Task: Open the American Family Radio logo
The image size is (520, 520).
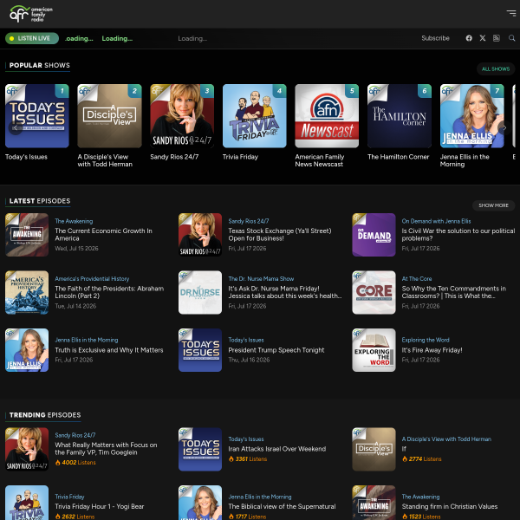Action: [31, 14]
